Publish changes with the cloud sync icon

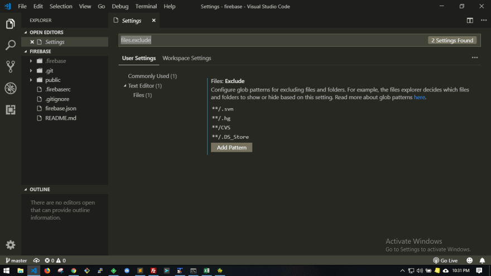[36, 260]
